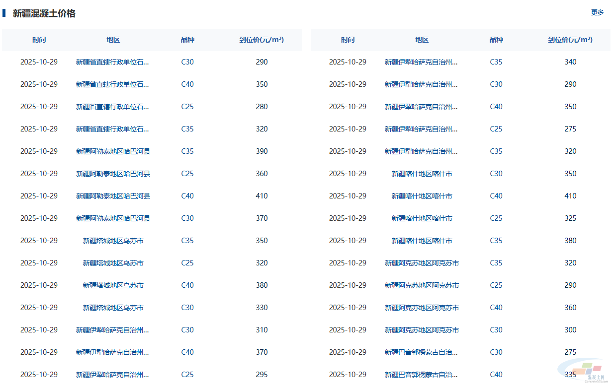Click the 时间 column header in right table
Viewport: 613px width, 388px height.
click(348, 40)
